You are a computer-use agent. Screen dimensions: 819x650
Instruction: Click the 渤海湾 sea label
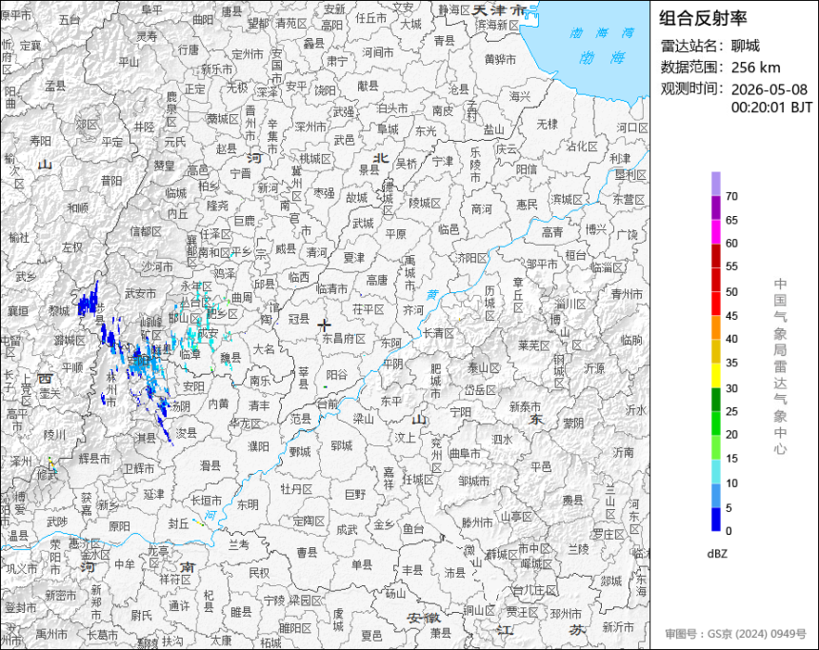(x=602, y=33)
